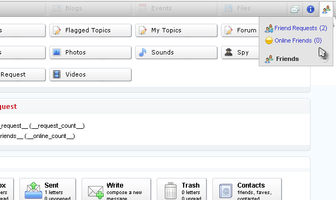Viewport: 336px width, 200px height.
Task: Click the Blogs tab icon
Action: pyautogui.click(x=57, y=8)
